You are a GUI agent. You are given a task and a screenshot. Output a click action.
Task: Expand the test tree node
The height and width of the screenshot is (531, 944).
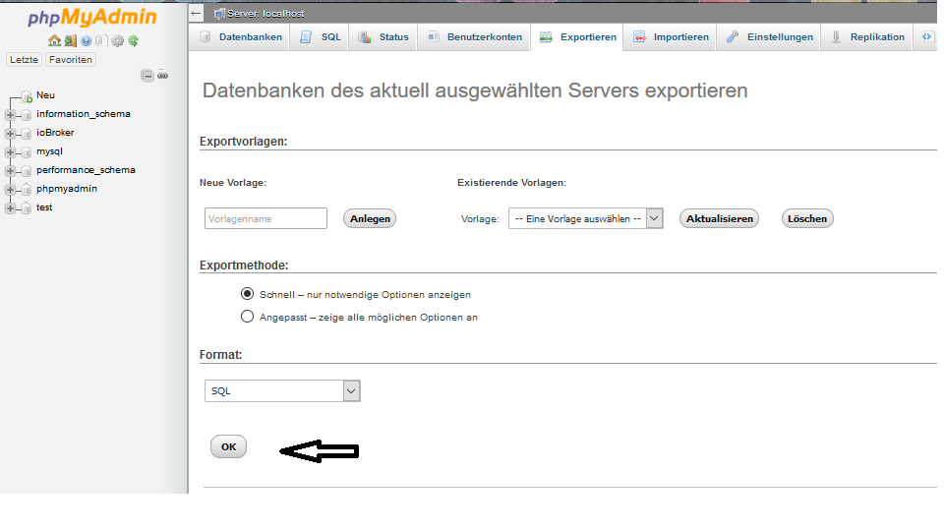[10, 208]
